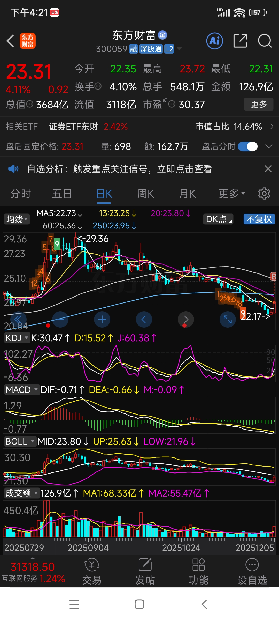Tap the speaker announcement icon
The image size is (279, 621).
point(13,169)
